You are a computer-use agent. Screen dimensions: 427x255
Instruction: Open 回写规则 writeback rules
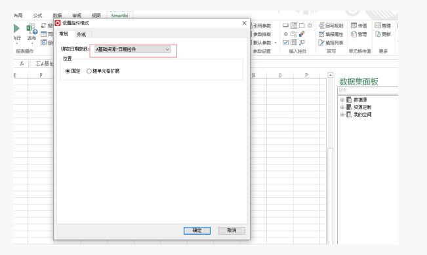coord(331,26)
